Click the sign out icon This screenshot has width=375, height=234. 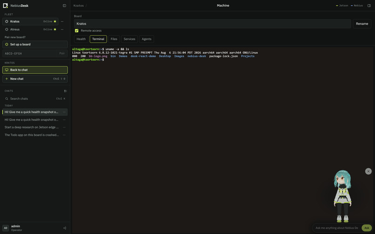coord(65,228)
